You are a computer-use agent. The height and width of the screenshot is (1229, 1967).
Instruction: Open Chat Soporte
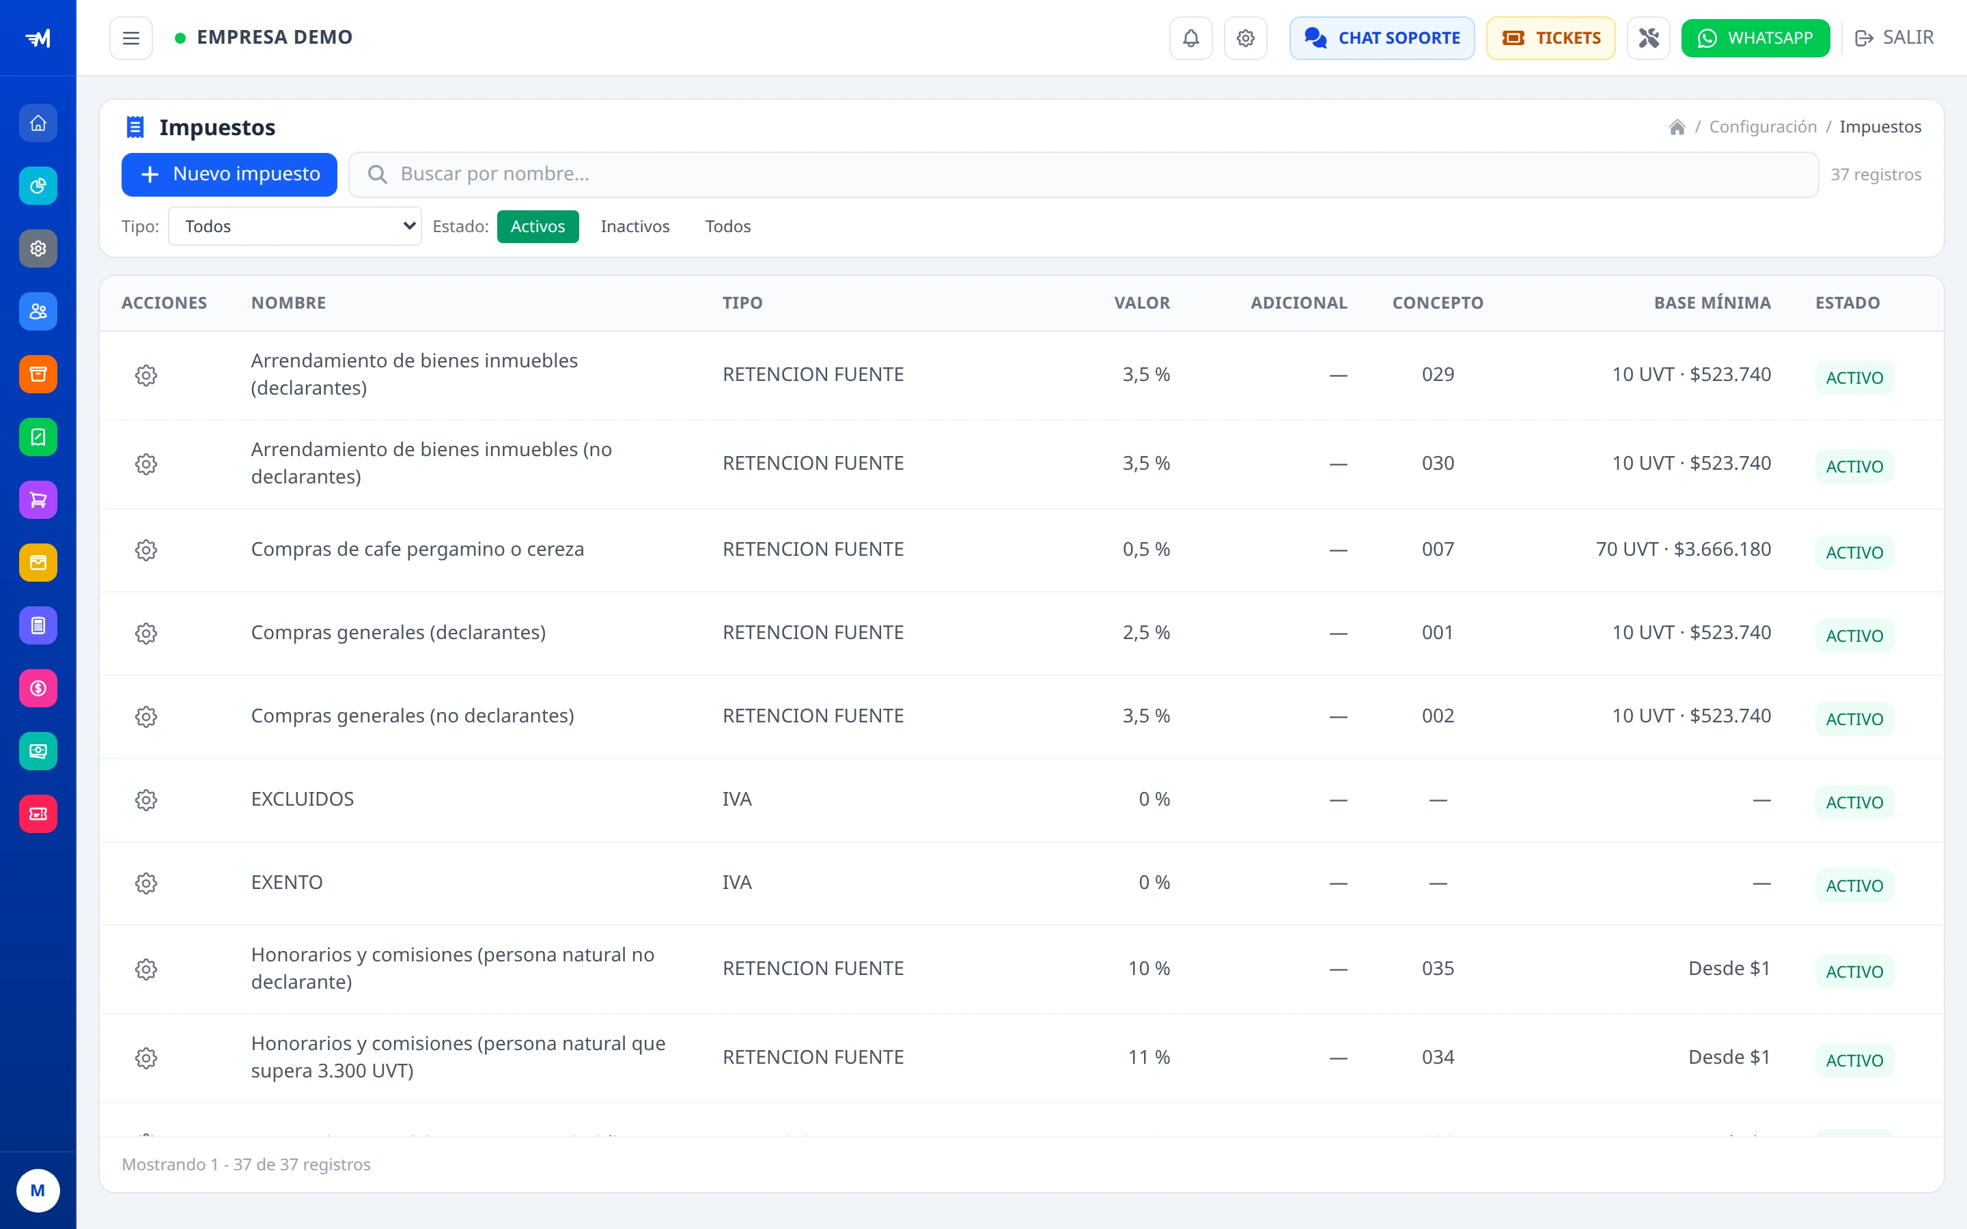[x=1382, y=38]
